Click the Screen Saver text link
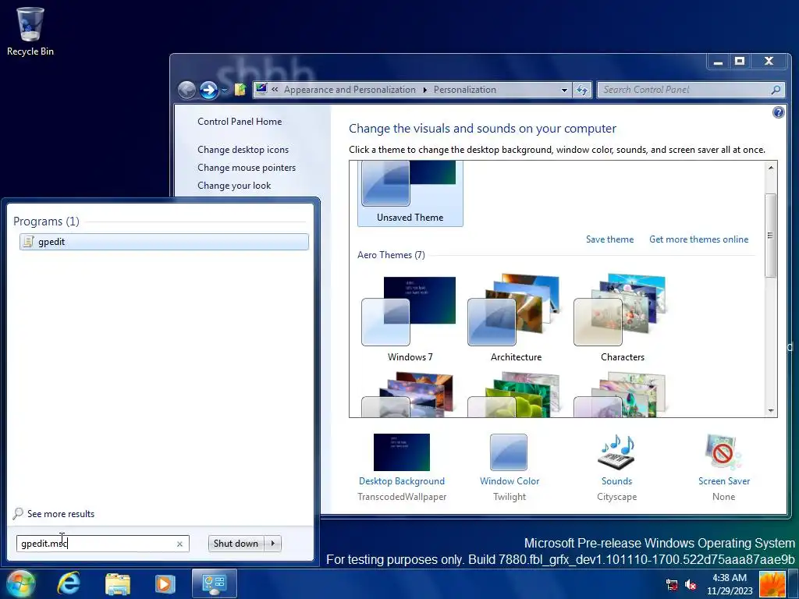The width and height of the screenshot is (799, 599). pyautogui.click(x=723, y=480)
